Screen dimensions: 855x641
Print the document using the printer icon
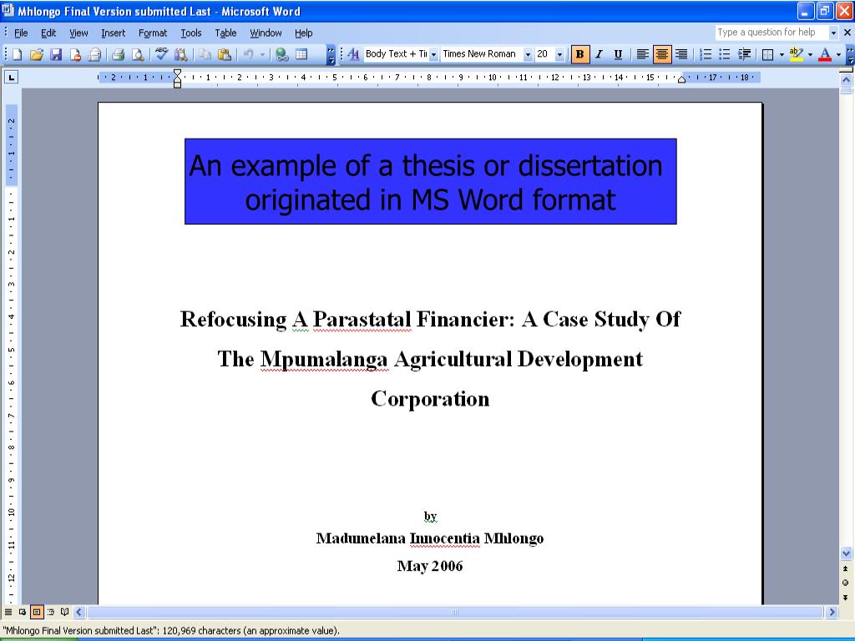pyautogui.click(x=119, y=54)
